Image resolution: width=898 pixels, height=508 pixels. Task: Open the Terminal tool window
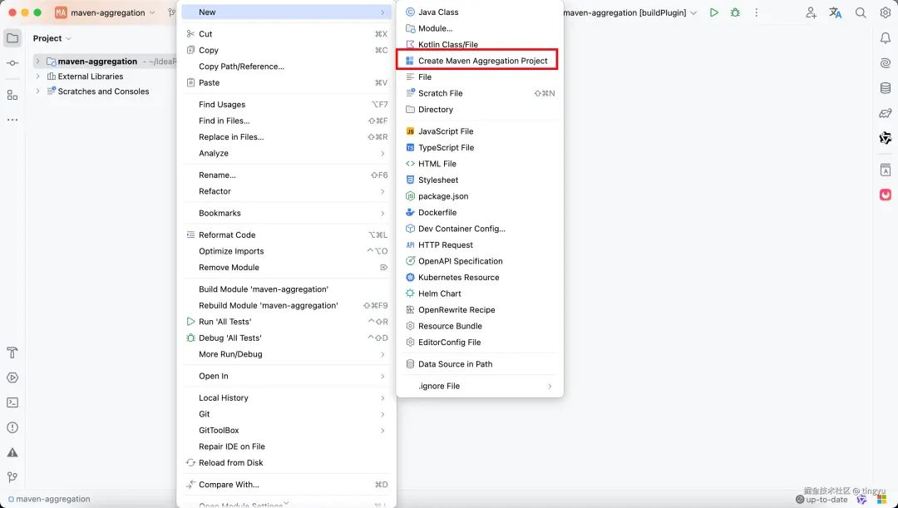click(x=12, y=403)
